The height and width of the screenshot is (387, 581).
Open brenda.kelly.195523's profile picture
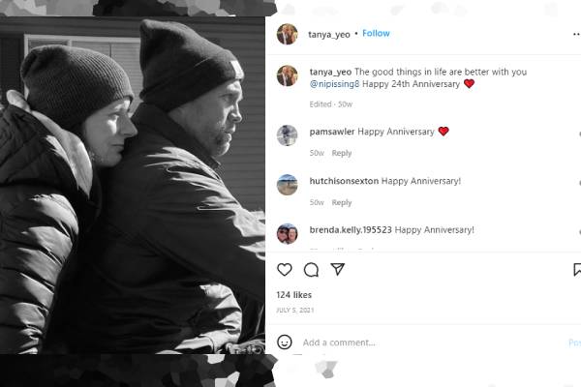[x=288, y=234]
